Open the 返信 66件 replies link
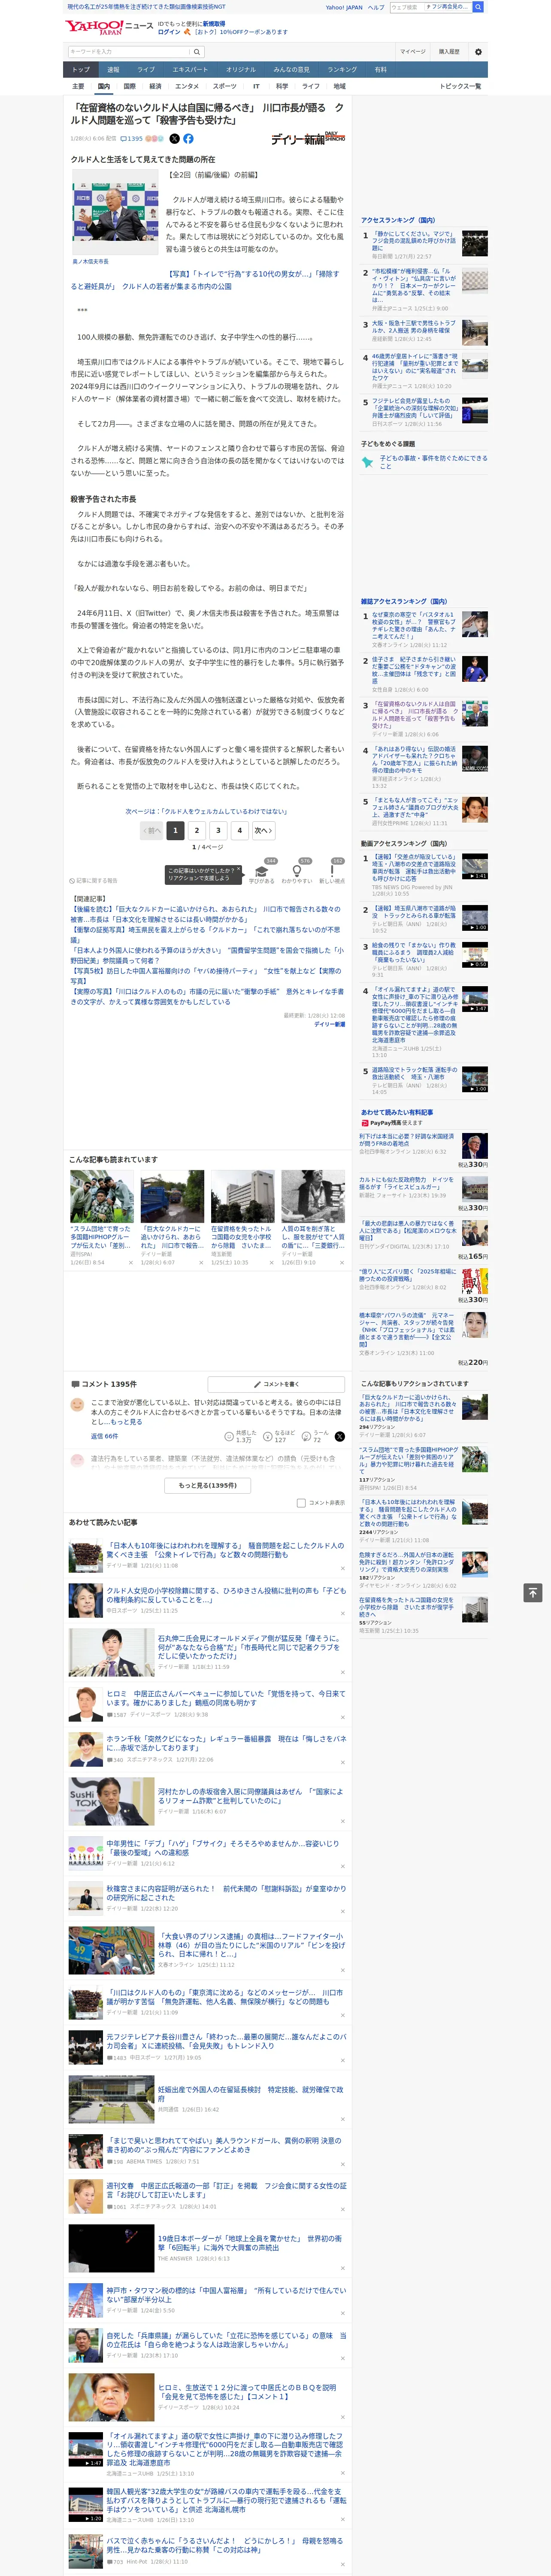551x2576 pixels. click(x=104, y=1436)
